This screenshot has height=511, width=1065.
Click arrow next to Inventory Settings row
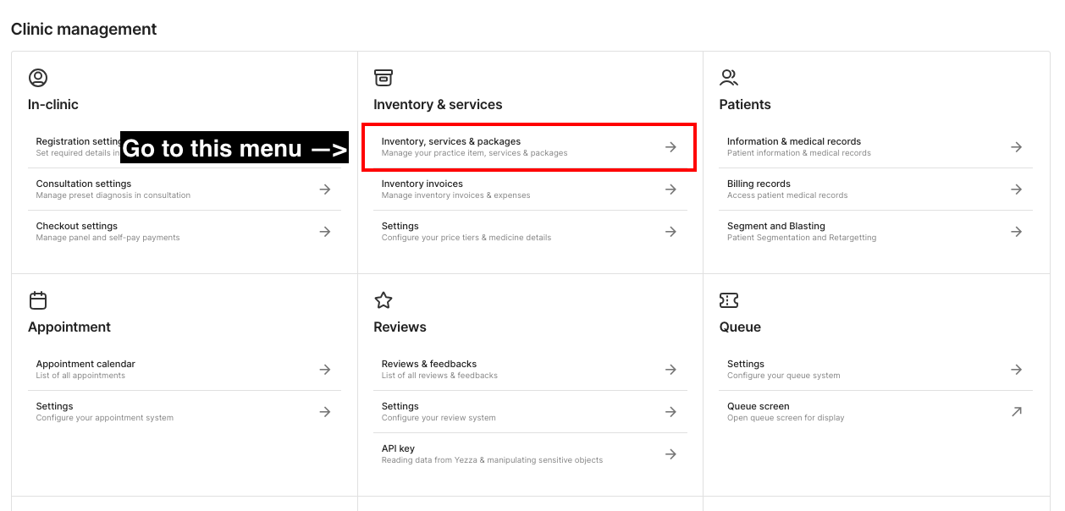tap(670, 232)
